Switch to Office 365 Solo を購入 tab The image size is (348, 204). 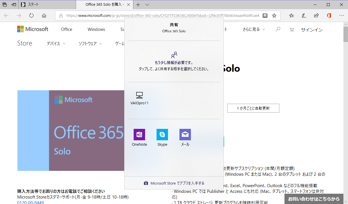[x=104, y=5]
